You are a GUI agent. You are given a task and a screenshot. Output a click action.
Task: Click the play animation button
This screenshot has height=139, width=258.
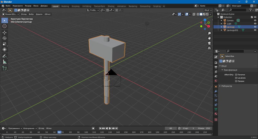pyautogui.click(x=110, y=128)
